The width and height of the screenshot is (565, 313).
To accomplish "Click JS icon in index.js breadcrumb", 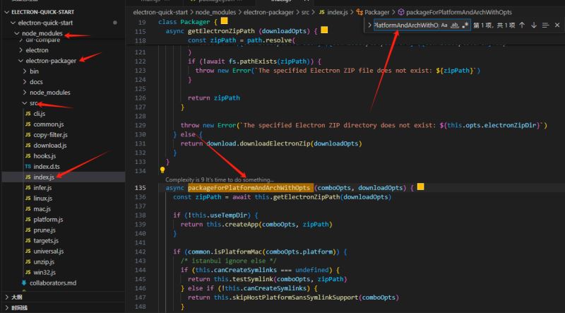I will coord(322,12).
